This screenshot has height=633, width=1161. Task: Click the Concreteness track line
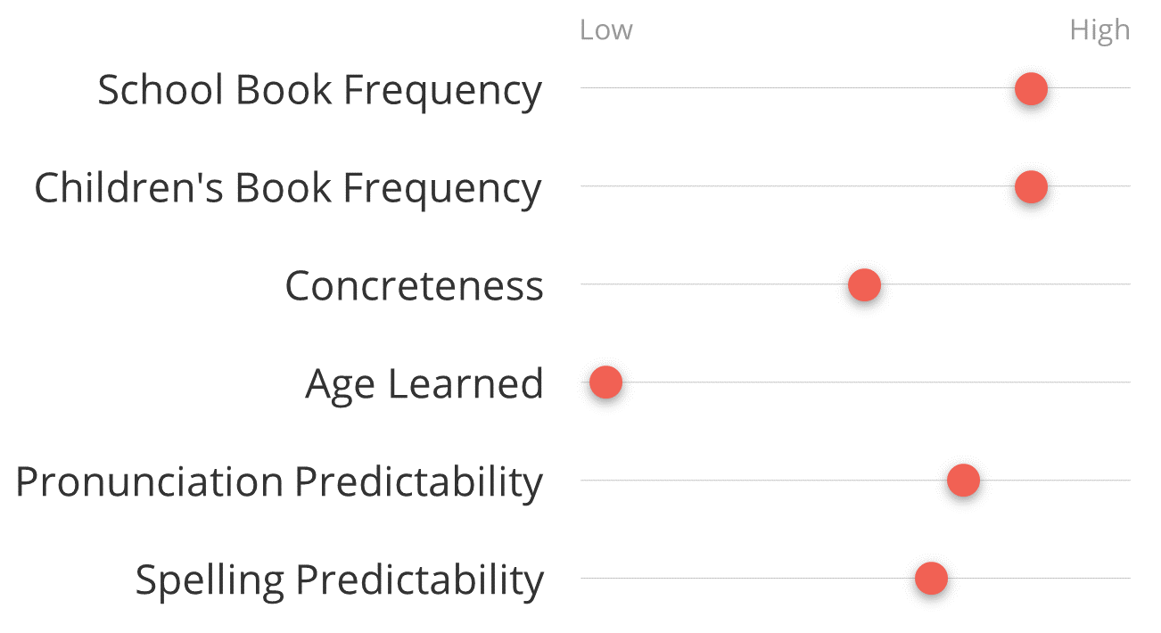coord(855,284)
